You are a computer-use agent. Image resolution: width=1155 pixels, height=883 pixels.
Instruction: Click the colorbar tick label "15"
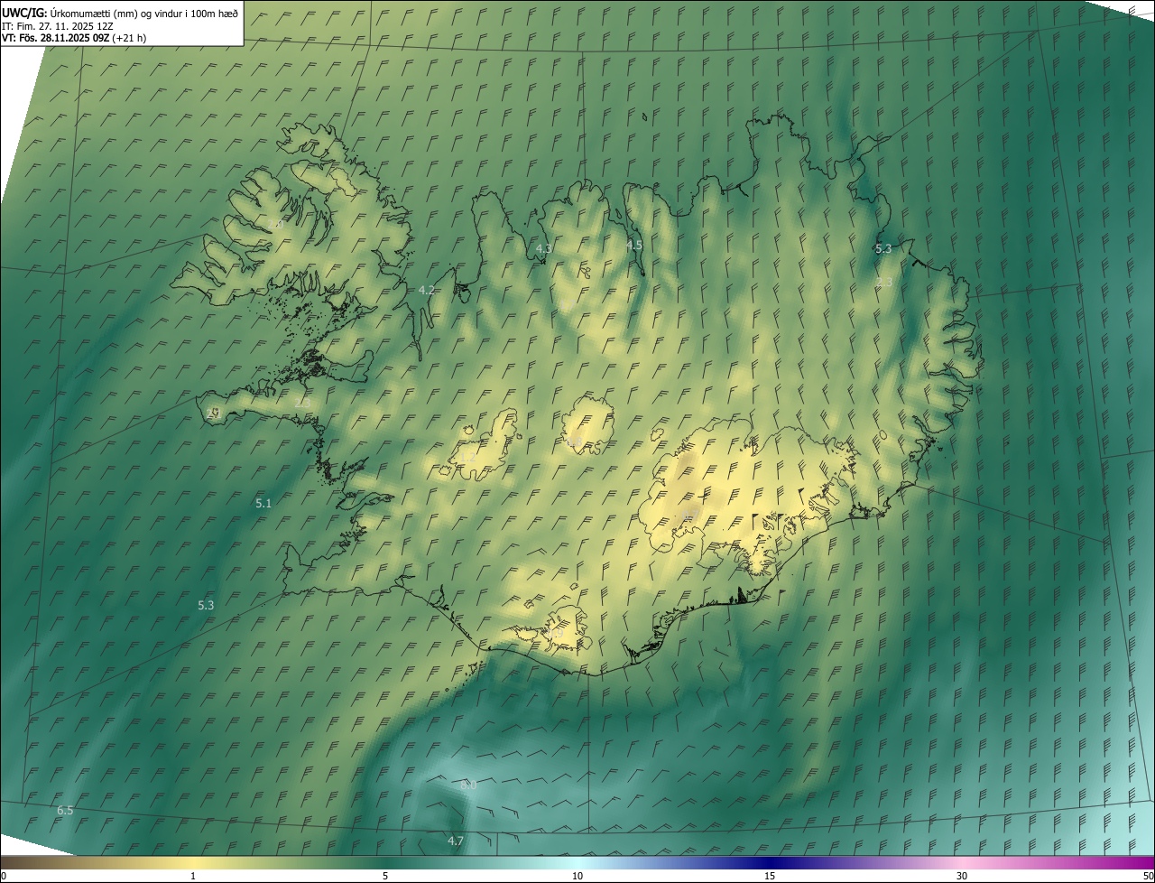[x=770, y=876]
